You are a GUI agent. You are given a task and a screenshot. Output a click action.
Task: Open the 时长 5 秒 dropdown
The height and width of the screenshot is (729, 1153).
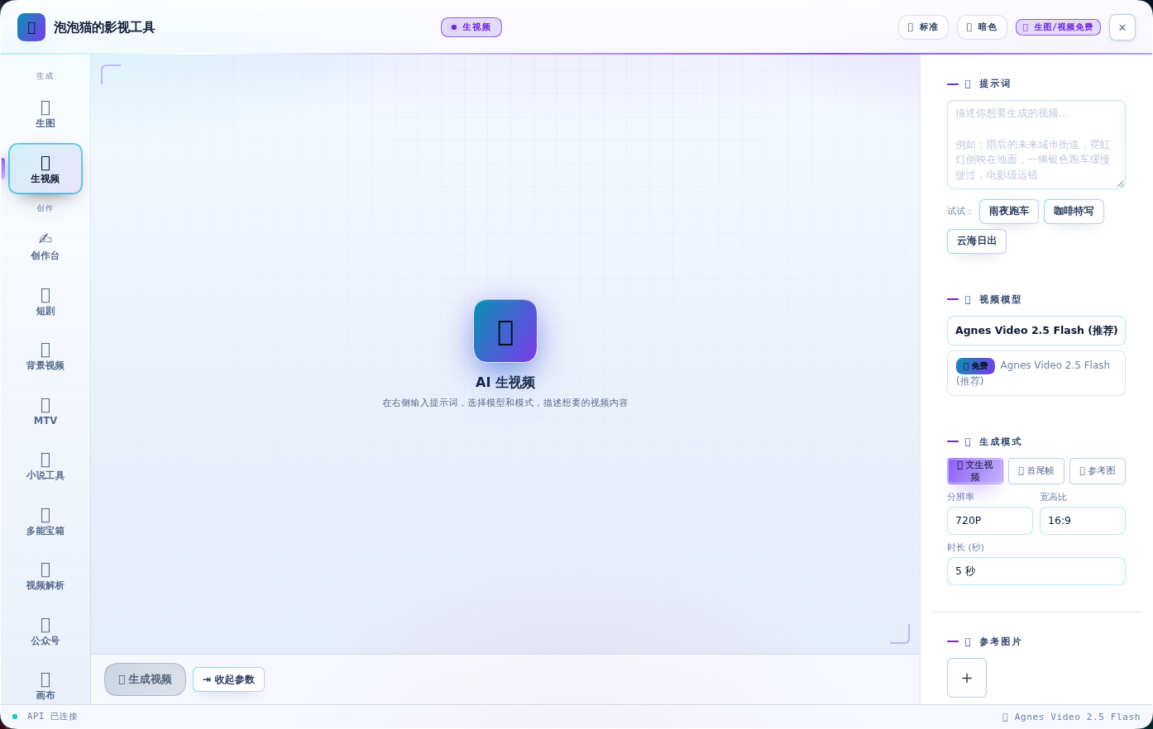[1036, 571]
